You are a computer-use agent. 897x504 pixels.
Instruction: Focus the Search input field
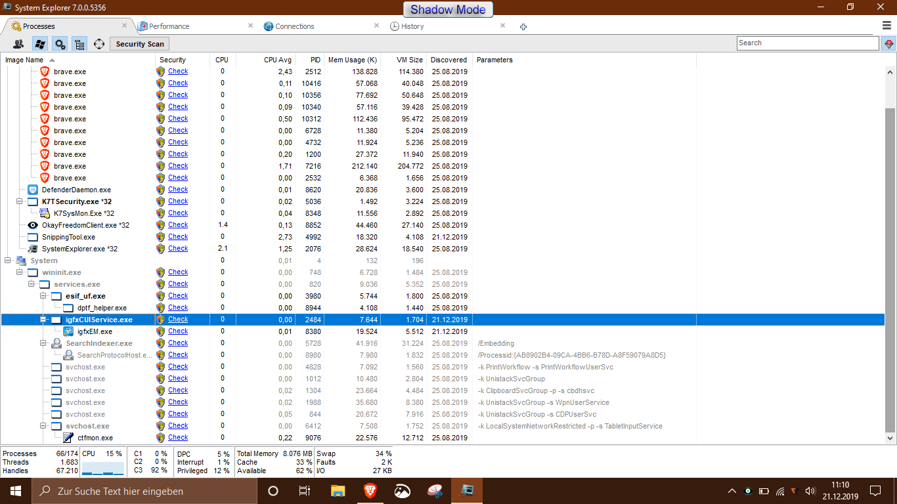(808, 43)
